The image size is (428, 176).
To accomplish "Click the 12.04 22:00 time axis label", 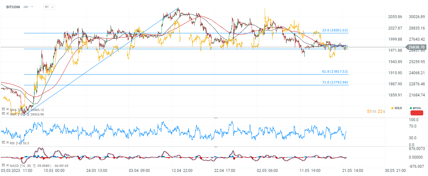I will pyautogui.click(x=183, y=171).
